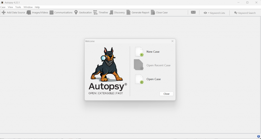The height and width of the screenshot is (139, 261).
Task: Click the Welcome dialog title text
Action: click(90, 41)
